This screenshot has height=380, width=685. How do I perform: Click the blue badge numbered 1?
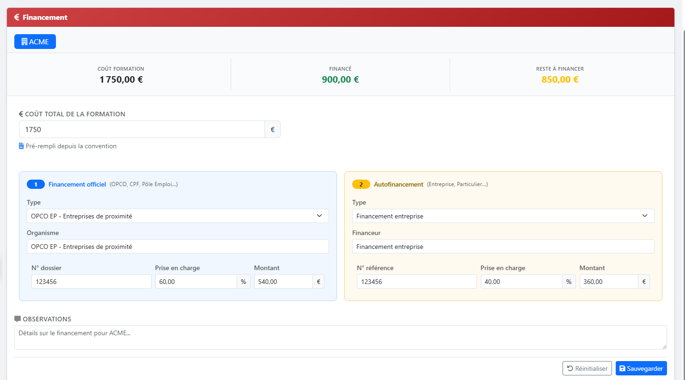point(36,184)
